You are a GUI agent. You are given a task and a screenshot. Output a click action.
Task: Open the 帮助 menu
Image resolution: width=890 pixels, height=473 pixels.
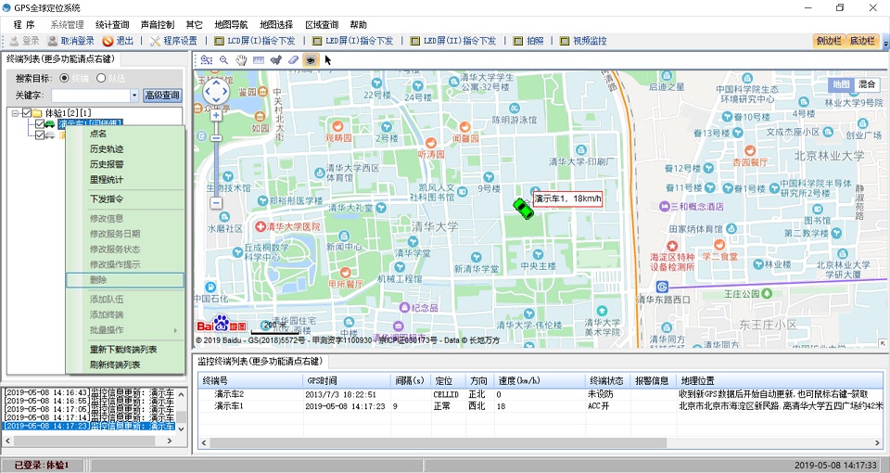358,24
